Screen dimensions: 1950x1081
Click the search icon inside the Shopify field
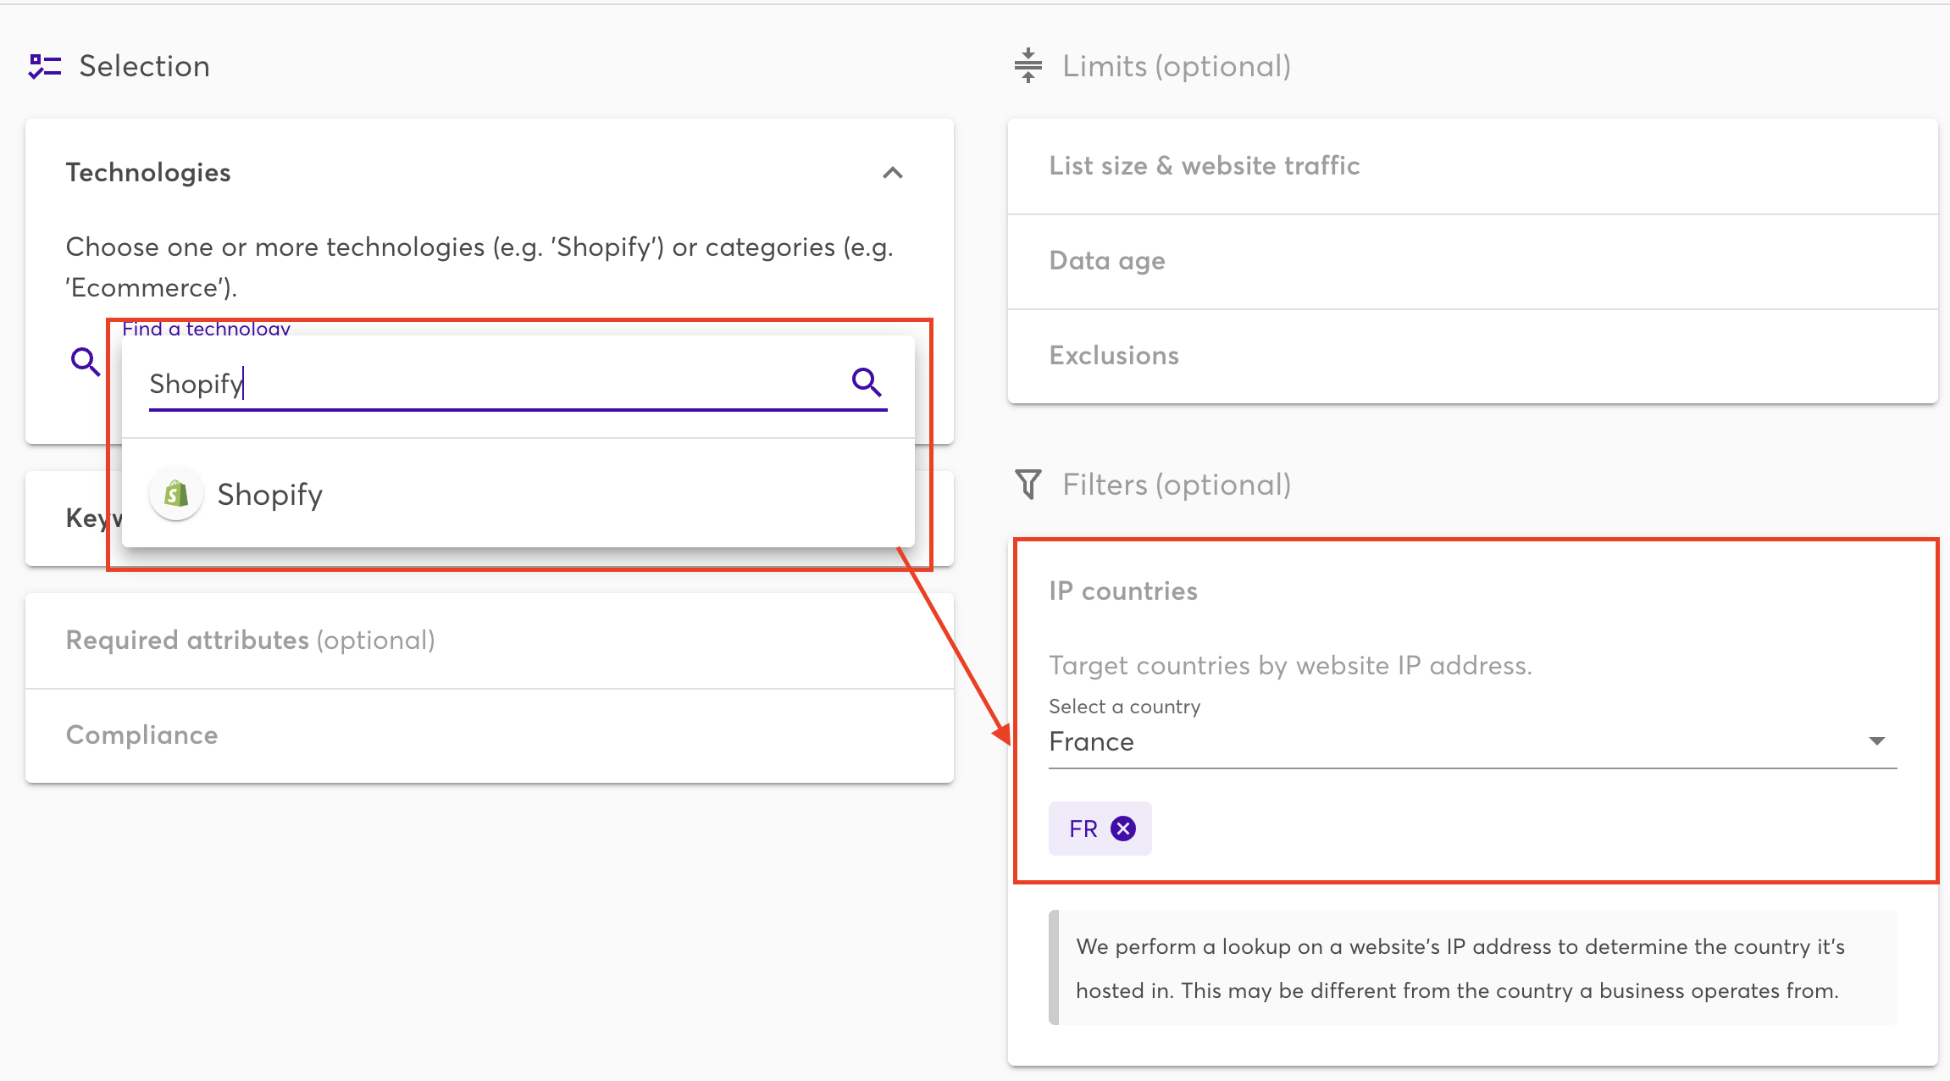[867, 382]
